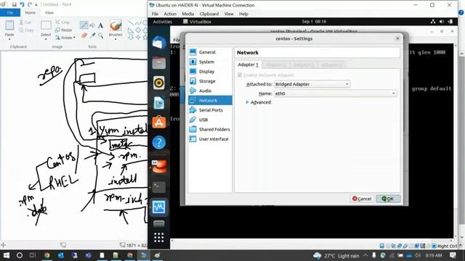Click Activities in Ubuntu top bar
Screen dimensions: 465x261
[x=163, y=22]
